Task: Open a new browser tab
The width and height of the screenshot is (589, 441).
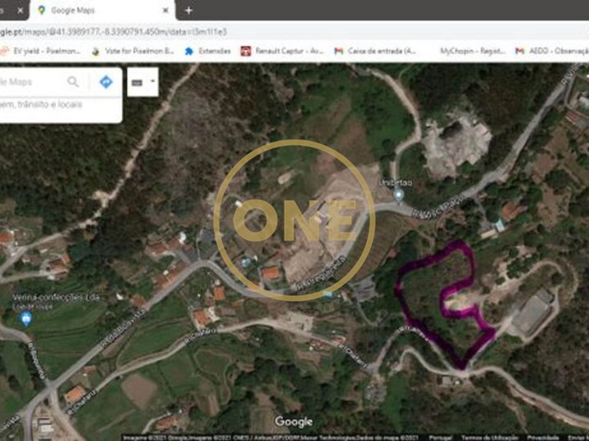Action: [188, 10]
